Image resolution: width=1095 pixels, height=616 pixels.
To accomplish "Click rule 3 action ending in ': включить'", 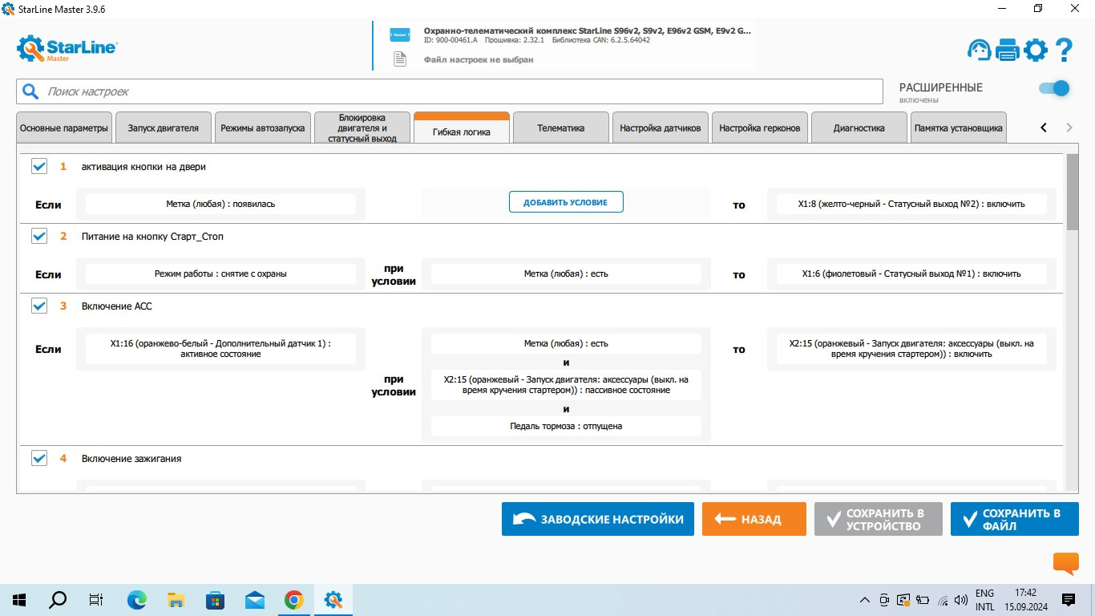I will (x=911, y=349).
